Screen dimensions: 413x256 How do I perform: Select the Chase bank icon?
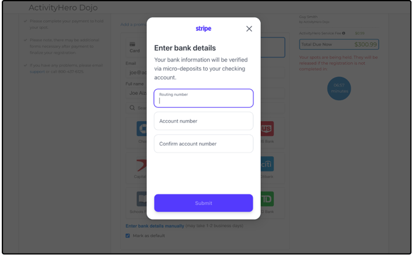pyautogui.click(x=142, y=129)
